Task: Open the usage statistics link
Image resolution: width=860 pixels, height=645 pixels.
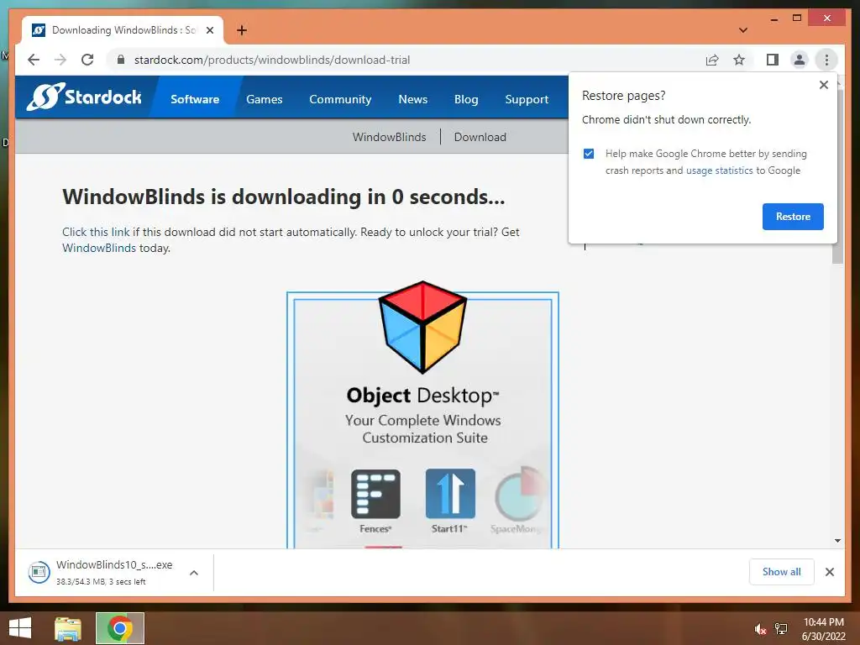Action: click(719, 170)
